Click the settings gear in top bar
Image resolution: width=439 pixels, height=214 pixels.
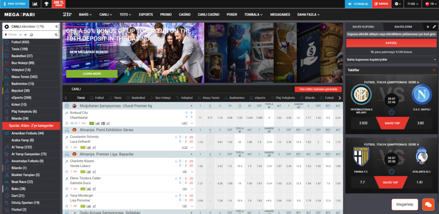[x=397, y=4]
